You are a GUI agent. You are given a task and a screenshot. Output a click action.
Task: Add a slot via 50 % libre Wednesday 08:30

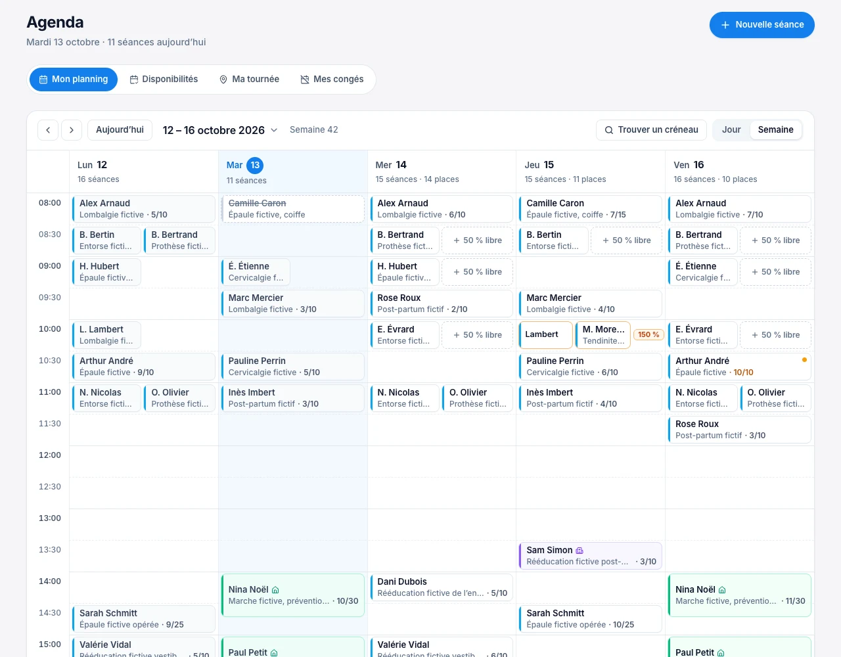click(x=478, y=240)
